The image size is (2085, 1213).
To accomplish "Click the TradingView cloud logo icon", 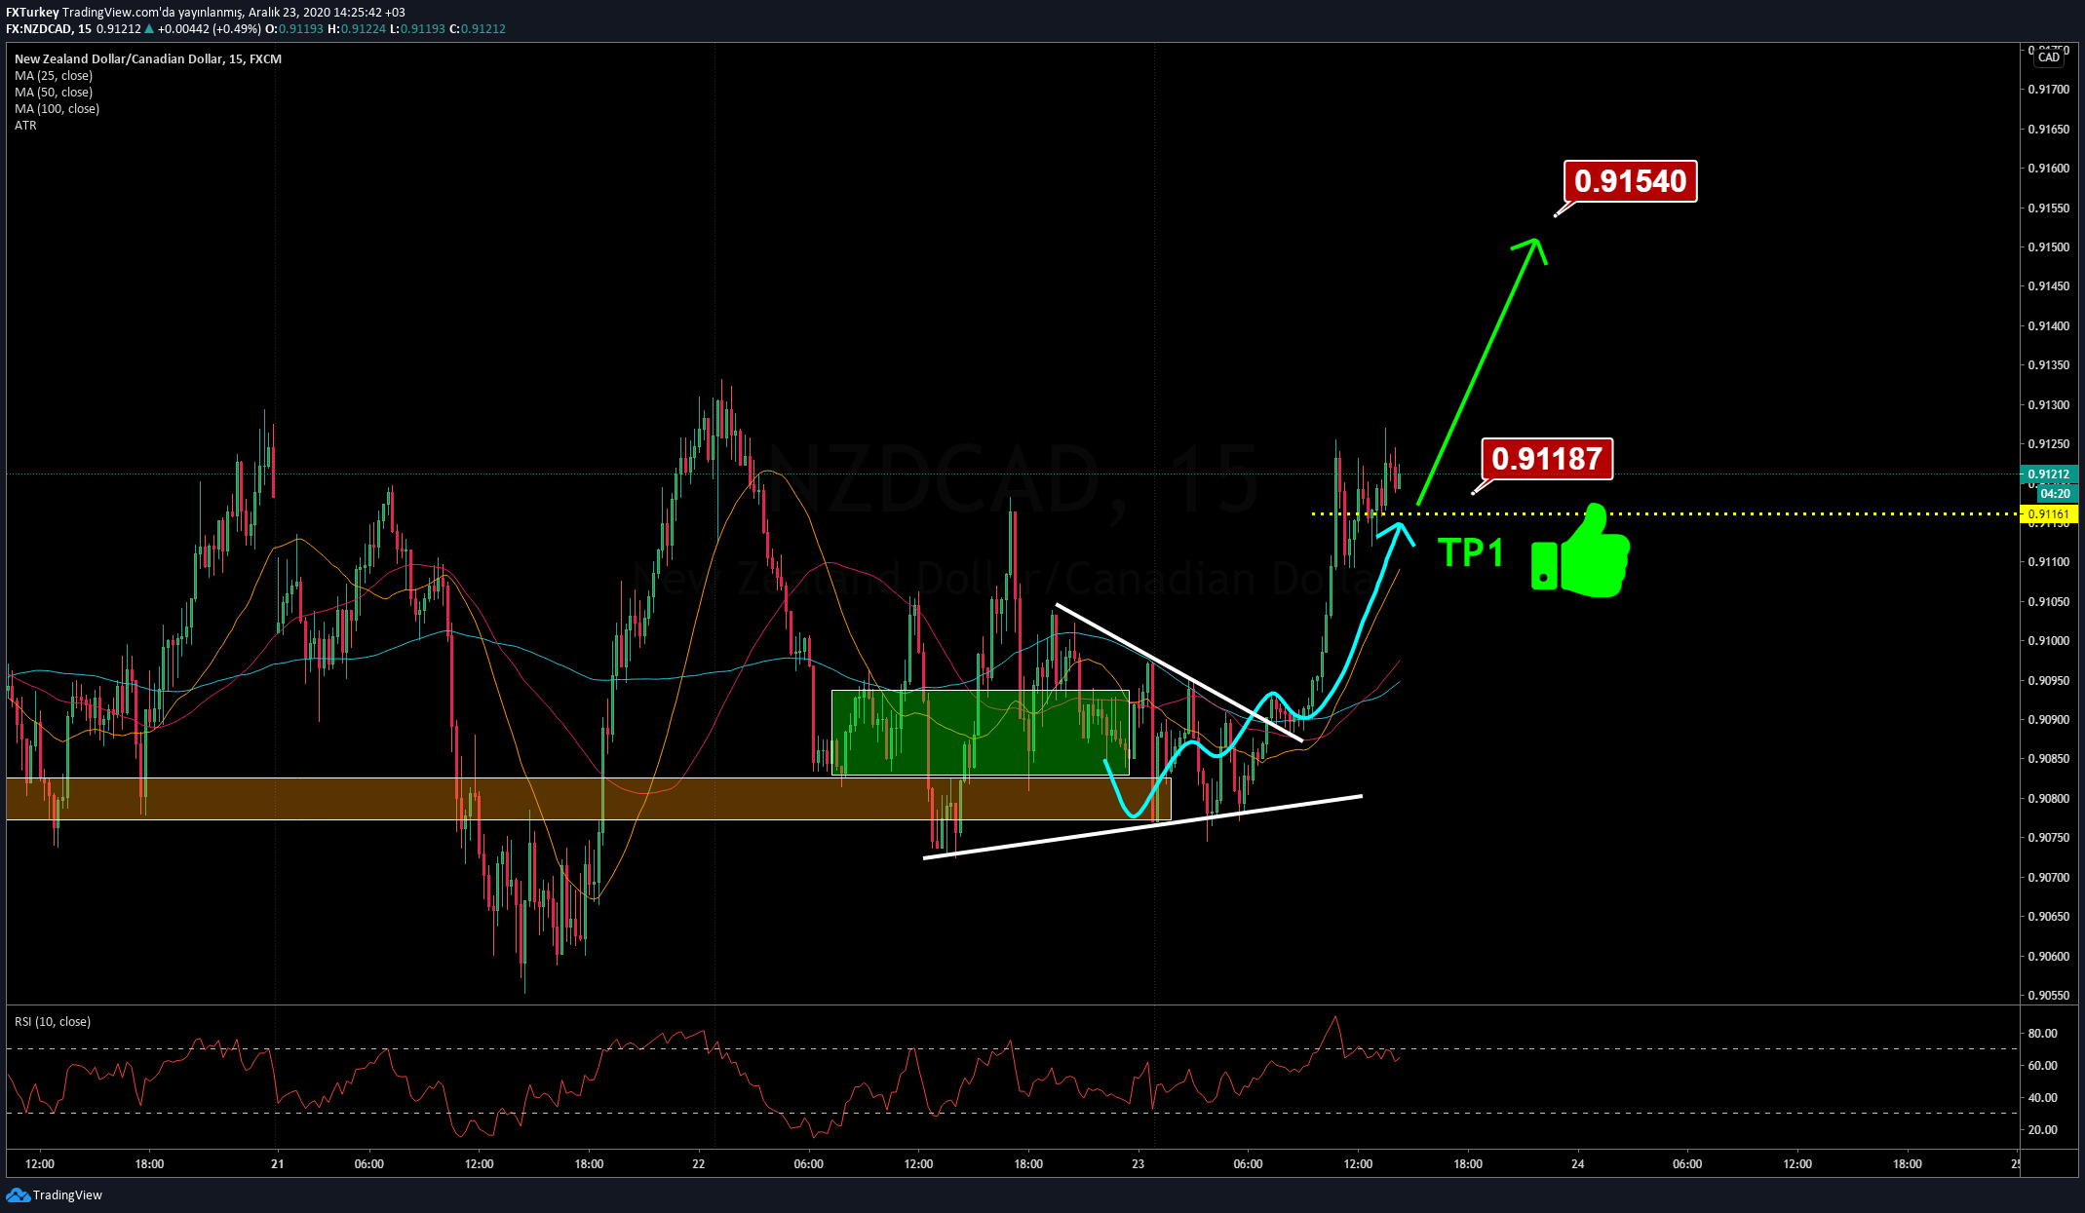I will pos(18,1194).
